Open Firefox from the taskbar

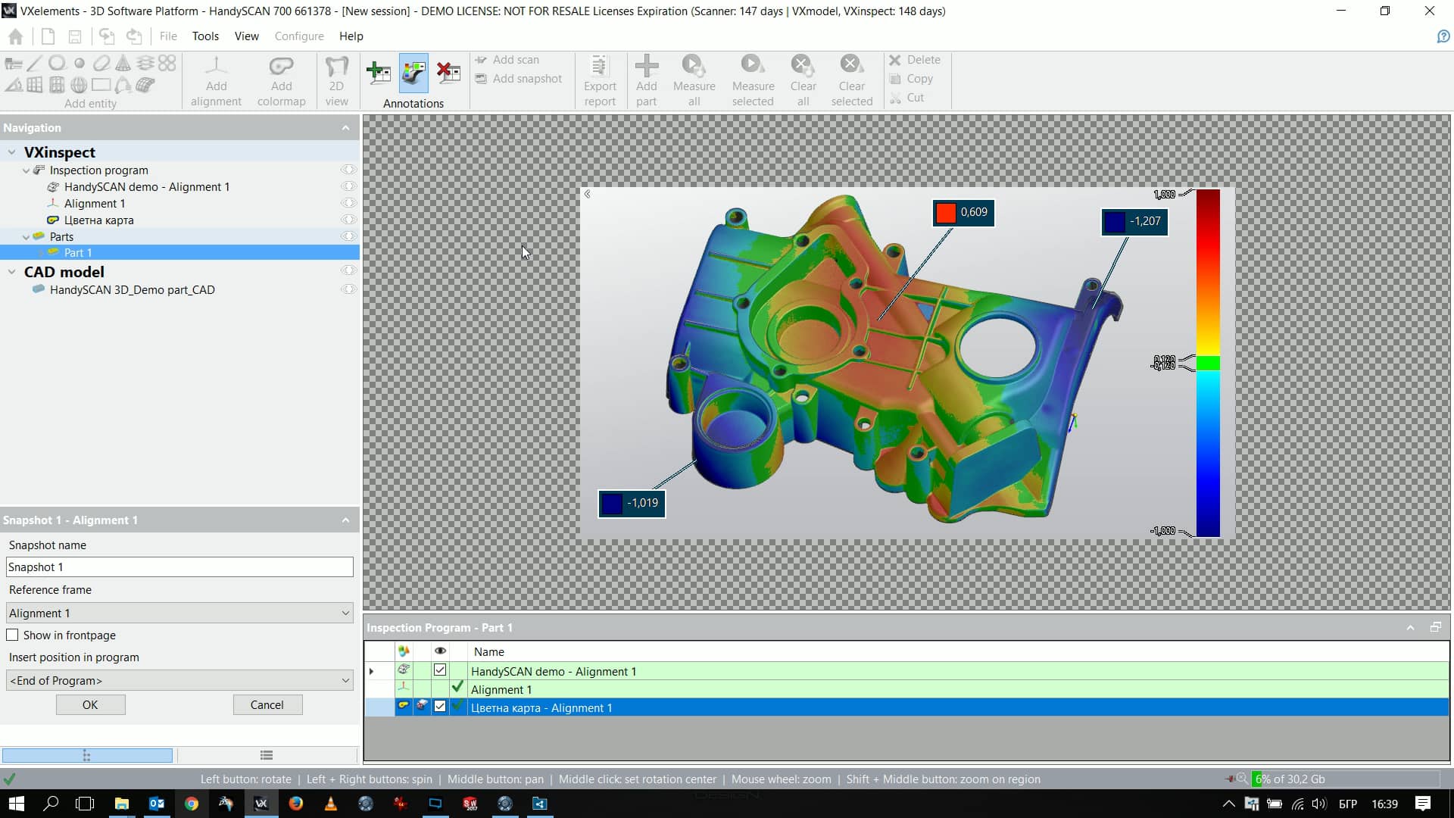point(296,804)
